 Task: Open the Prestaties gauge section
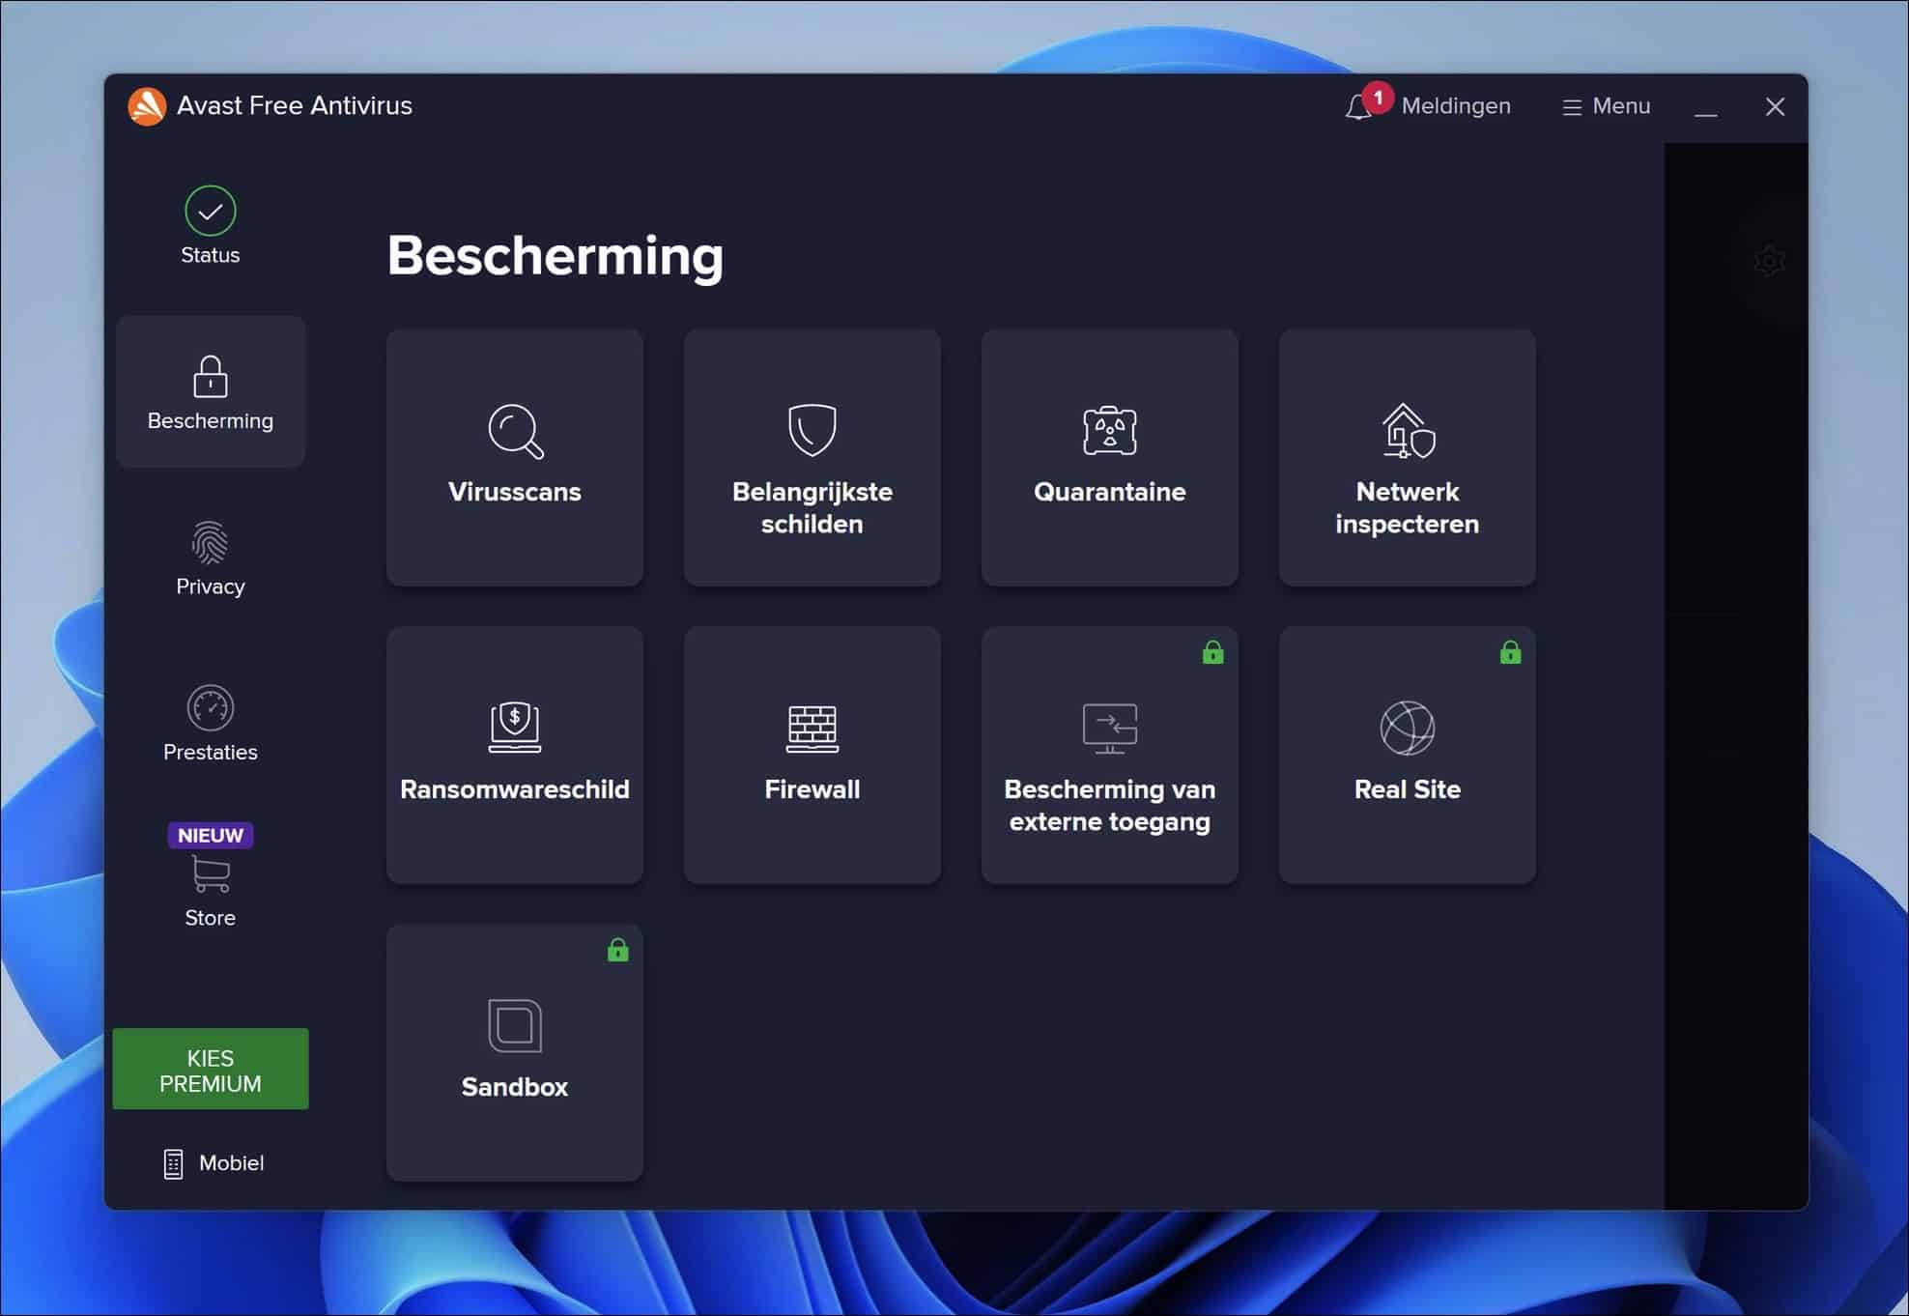[x=211, y=725]
